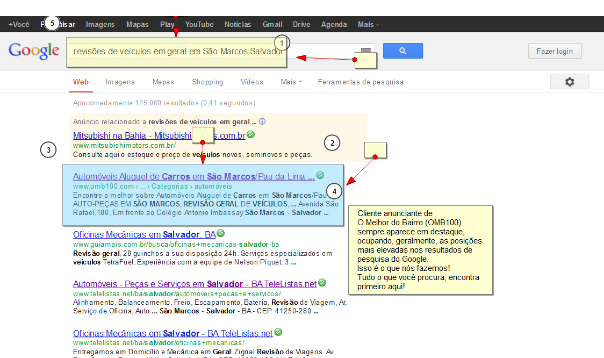
Task: Open Automóveis Aluguel de Carros em São Marcos result
Action: (x=194, y=176)
